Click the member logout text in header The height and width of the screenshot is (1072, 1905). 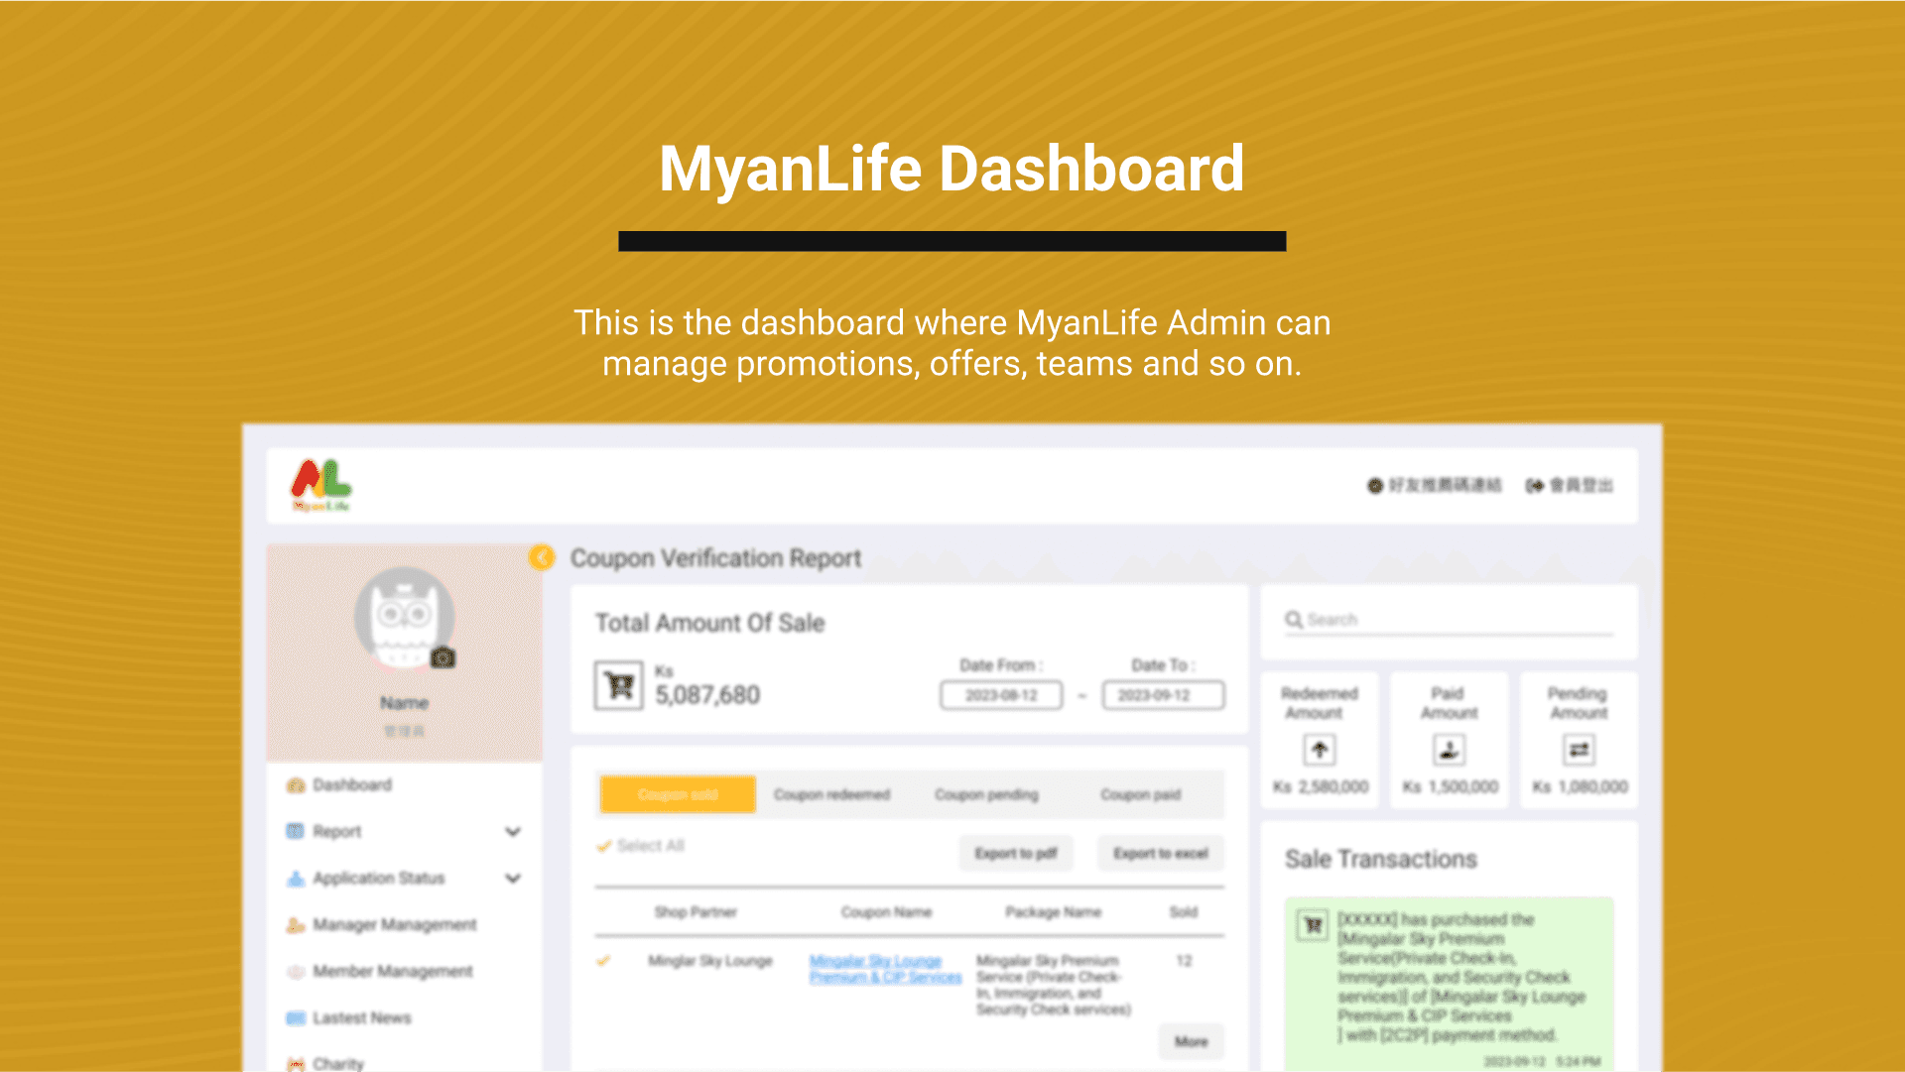(x=1582, y=485)
